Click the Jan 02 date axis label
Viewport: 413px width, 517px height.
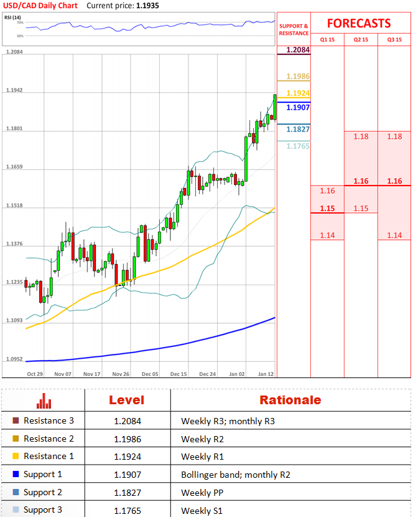pyautogui.click(x=237, y=374)
